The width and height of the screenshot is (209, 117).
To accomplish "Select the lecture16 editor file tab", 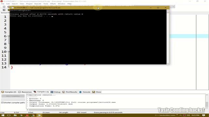I will pyautogui.click(x=5, y=13).
